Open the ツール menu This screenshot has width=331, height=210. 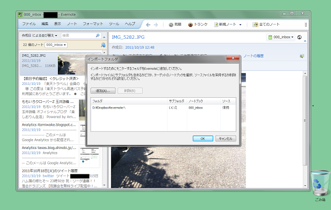[x=114, y=24]
